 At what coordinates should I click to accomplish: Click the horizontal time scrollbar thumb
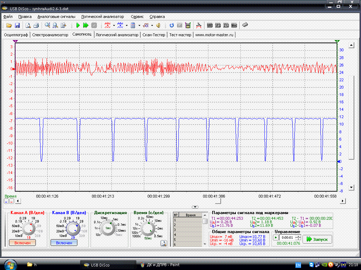[219, 201]
